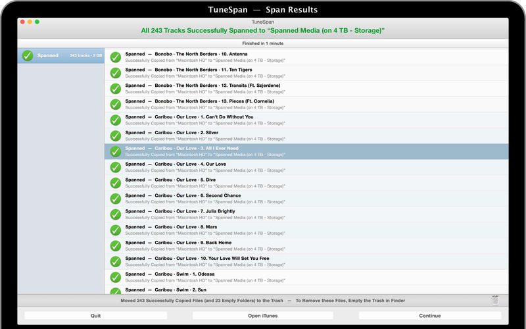Open iTunes using the bottom button
This screenshot has height=329, width=526.
262,316
